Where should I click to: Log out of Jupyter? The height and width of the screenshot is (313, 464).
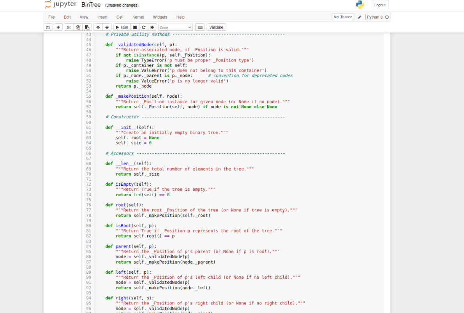pos(379,5)
